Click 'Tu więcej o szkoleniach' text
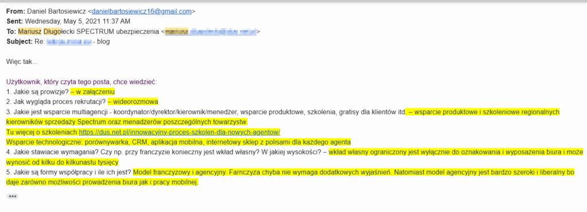The width and height of the screenshot is (587, 212). [42, 132]
